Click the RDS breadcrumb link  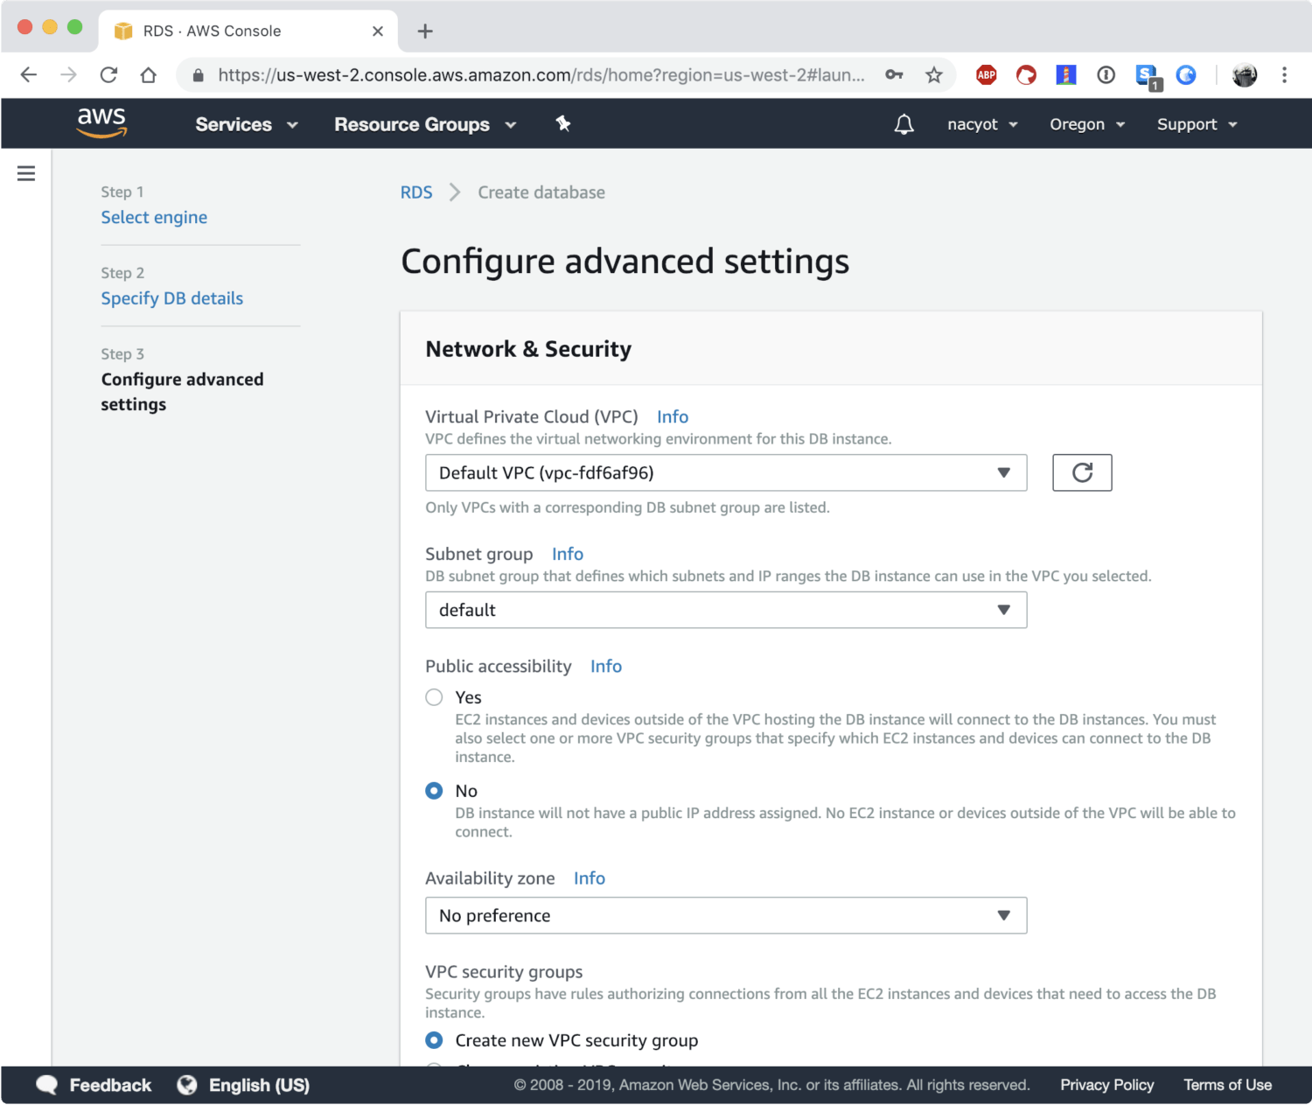click(416, 192)
